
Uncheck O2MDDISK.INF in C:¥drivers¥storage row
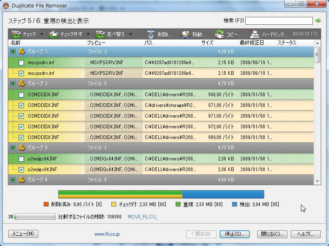coord(21,105)
